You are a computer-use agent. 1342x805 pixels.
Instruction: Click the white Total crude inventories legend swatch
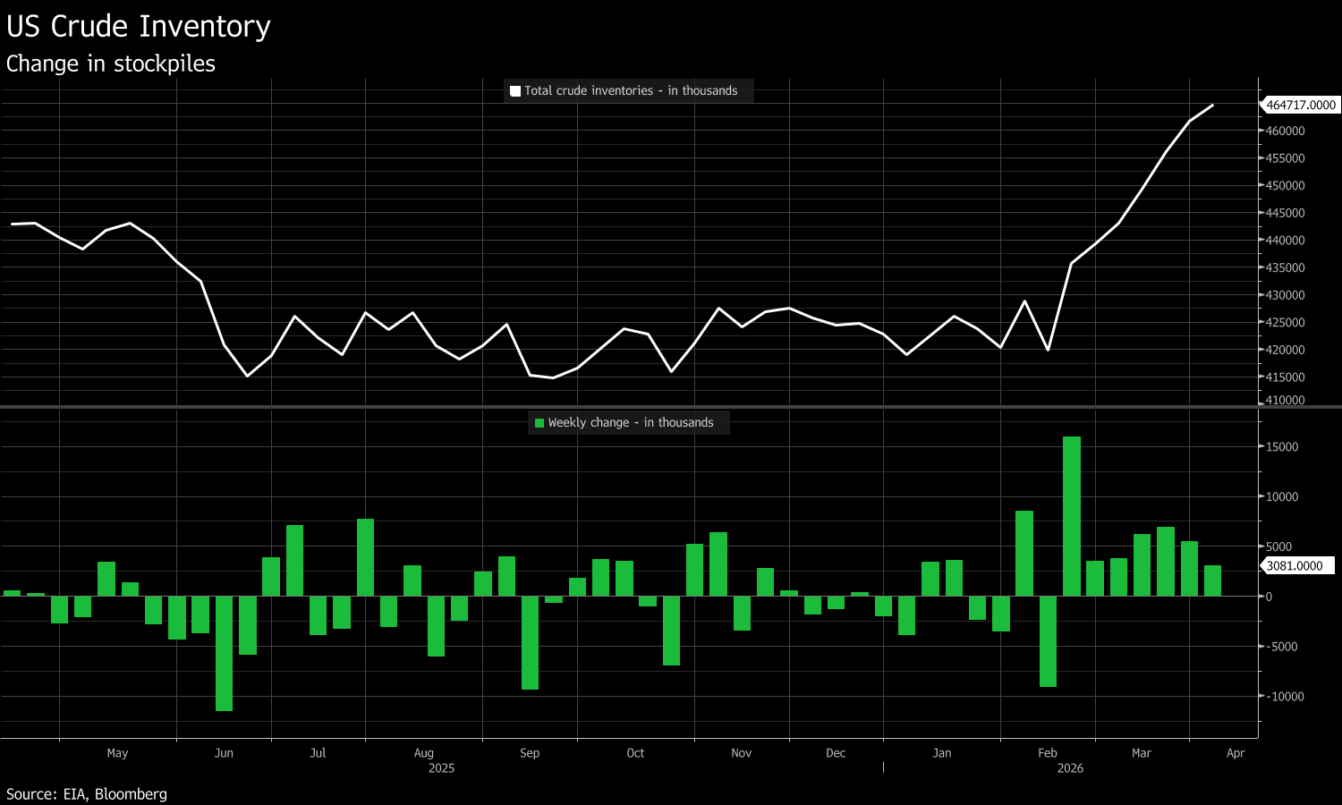pos(515,91)
